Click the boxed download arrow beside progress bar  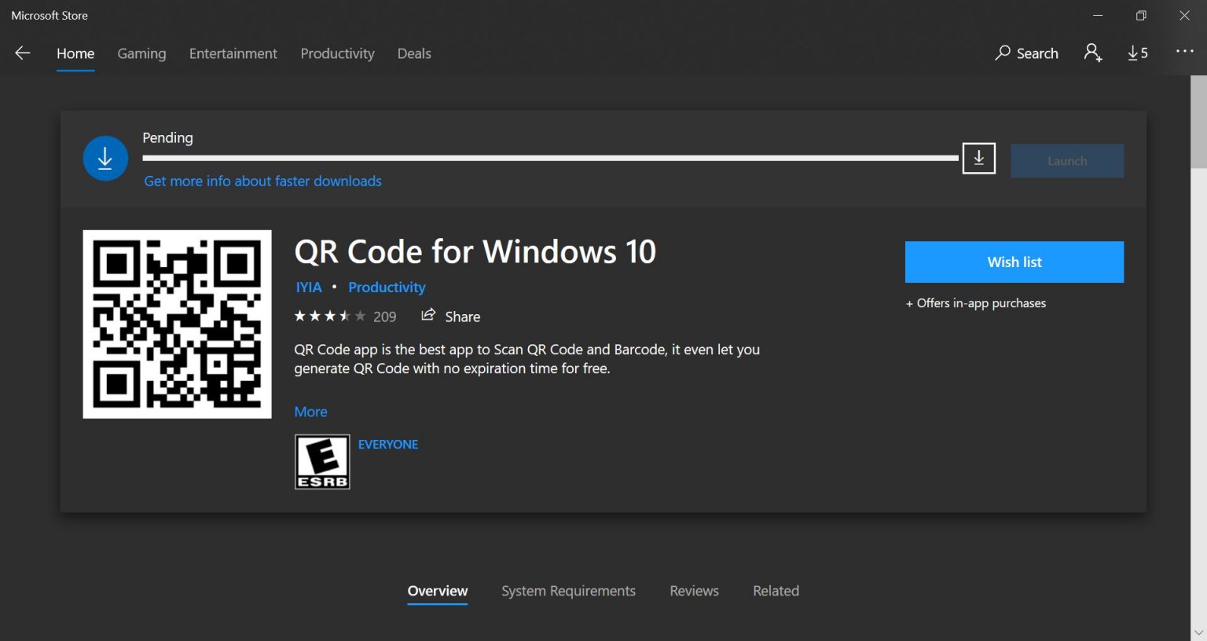coord(978,159)
